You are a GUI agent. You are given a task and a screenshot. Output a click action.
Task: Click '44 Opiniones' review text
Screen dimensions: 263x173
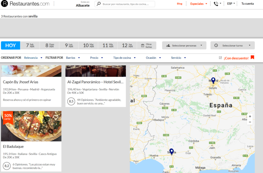(99, 102)
